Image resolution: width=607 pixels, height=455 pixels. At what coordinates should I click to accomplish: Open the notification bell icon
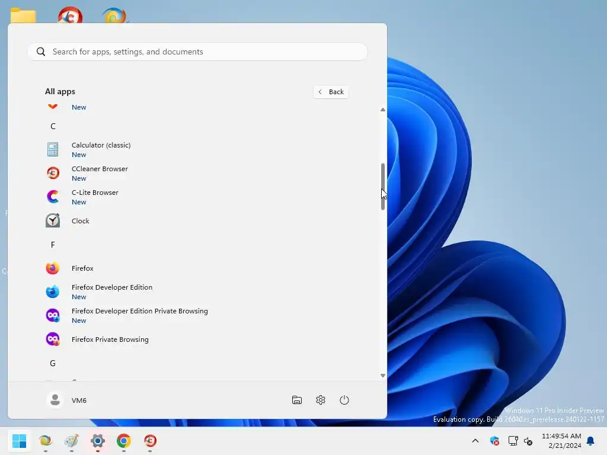point(590,441)
